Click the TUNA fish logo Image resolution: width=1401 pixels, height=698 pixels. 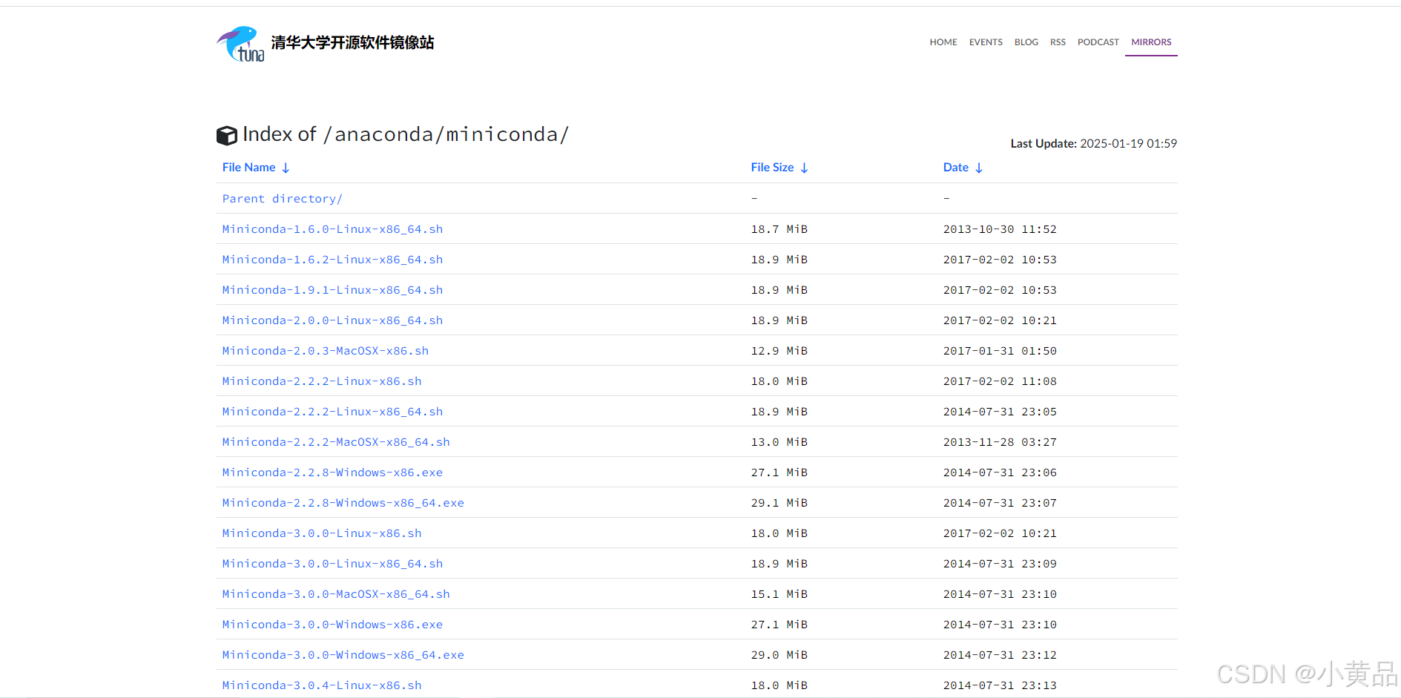click(240, 44)
